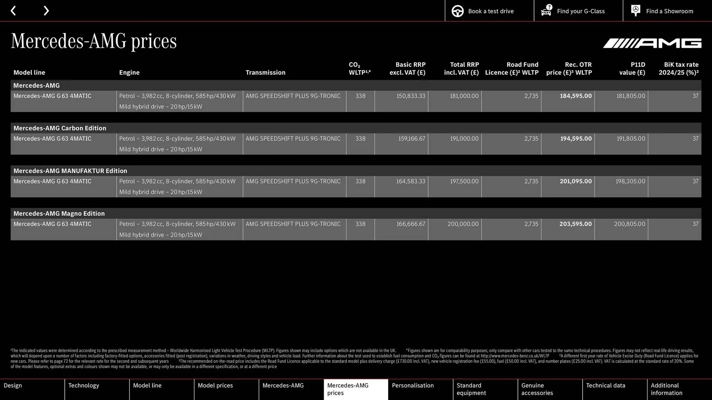Navigate back with the left arrow
This screenshot has height=400, width=712.
[13, 11]
